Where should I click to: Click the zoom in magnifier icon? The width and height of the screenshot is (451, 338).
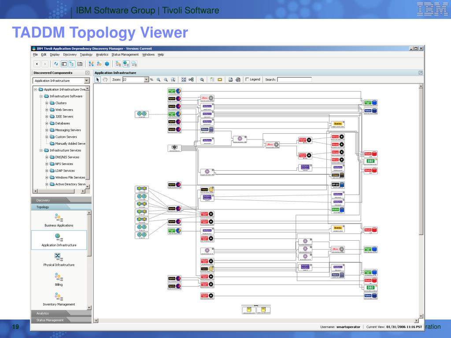coord(158,80)
